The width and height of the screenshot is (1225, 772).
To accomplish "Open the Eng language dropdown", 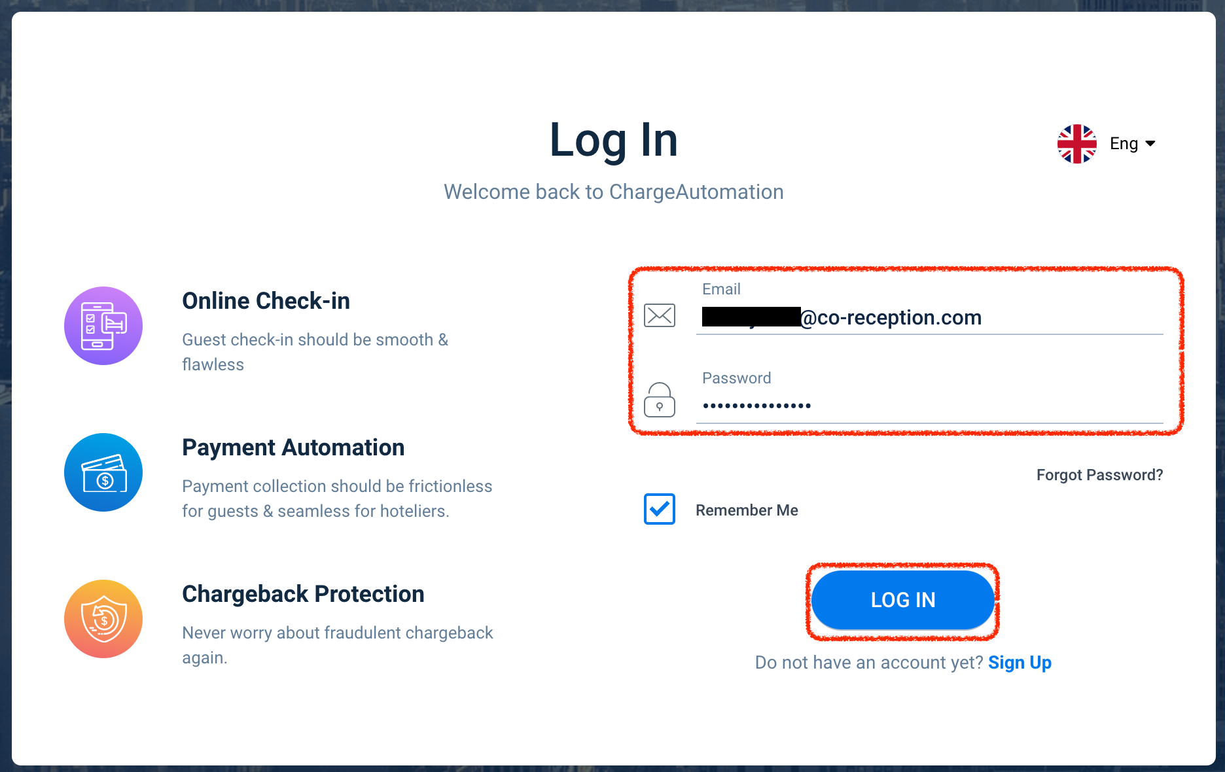I will pyautogui.click(x=1124, y=144).
